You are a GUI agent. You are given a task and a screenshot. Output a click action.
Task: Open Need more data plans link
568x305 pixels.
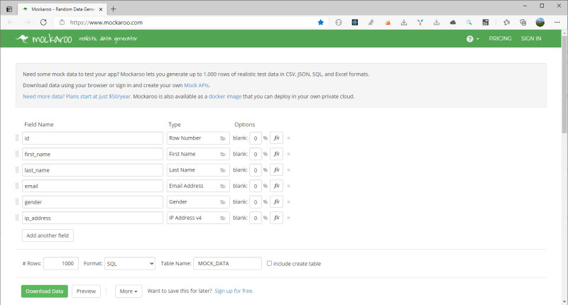click(x=77, y=96)
